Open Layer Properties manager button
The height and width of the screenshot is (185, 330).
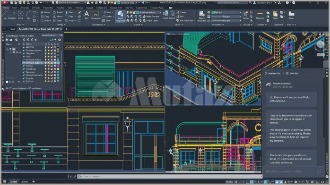pyautogui.click(x=120, y=16)
